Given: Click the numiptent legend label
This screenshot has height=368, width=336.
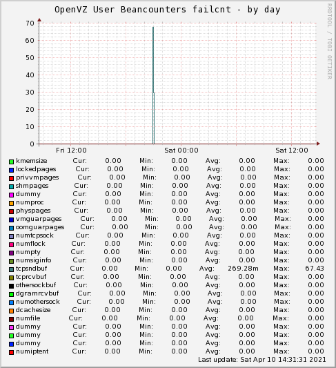Looking at the screenshot, I should coord(32,351).
